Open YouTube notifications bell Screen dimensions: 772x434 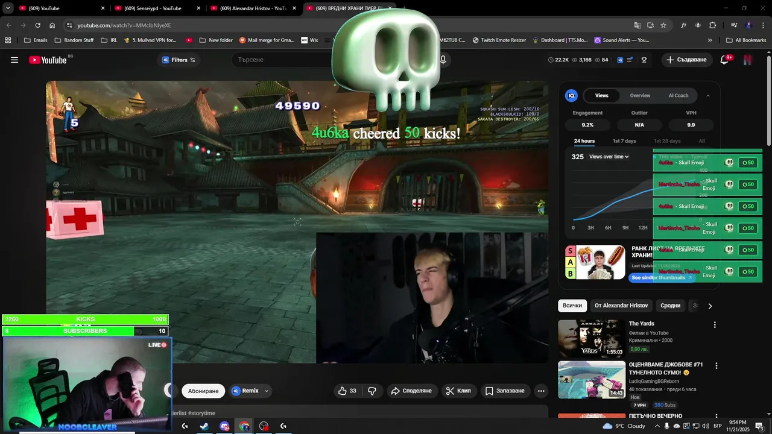(x=725, y=60)
